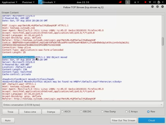Open the 'it' keyboard layout menu
The height and width of the screenshot is (125, 166).
(136, 2)
